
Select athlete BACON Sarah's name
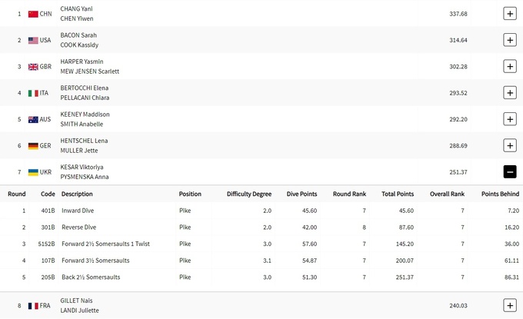78,35
